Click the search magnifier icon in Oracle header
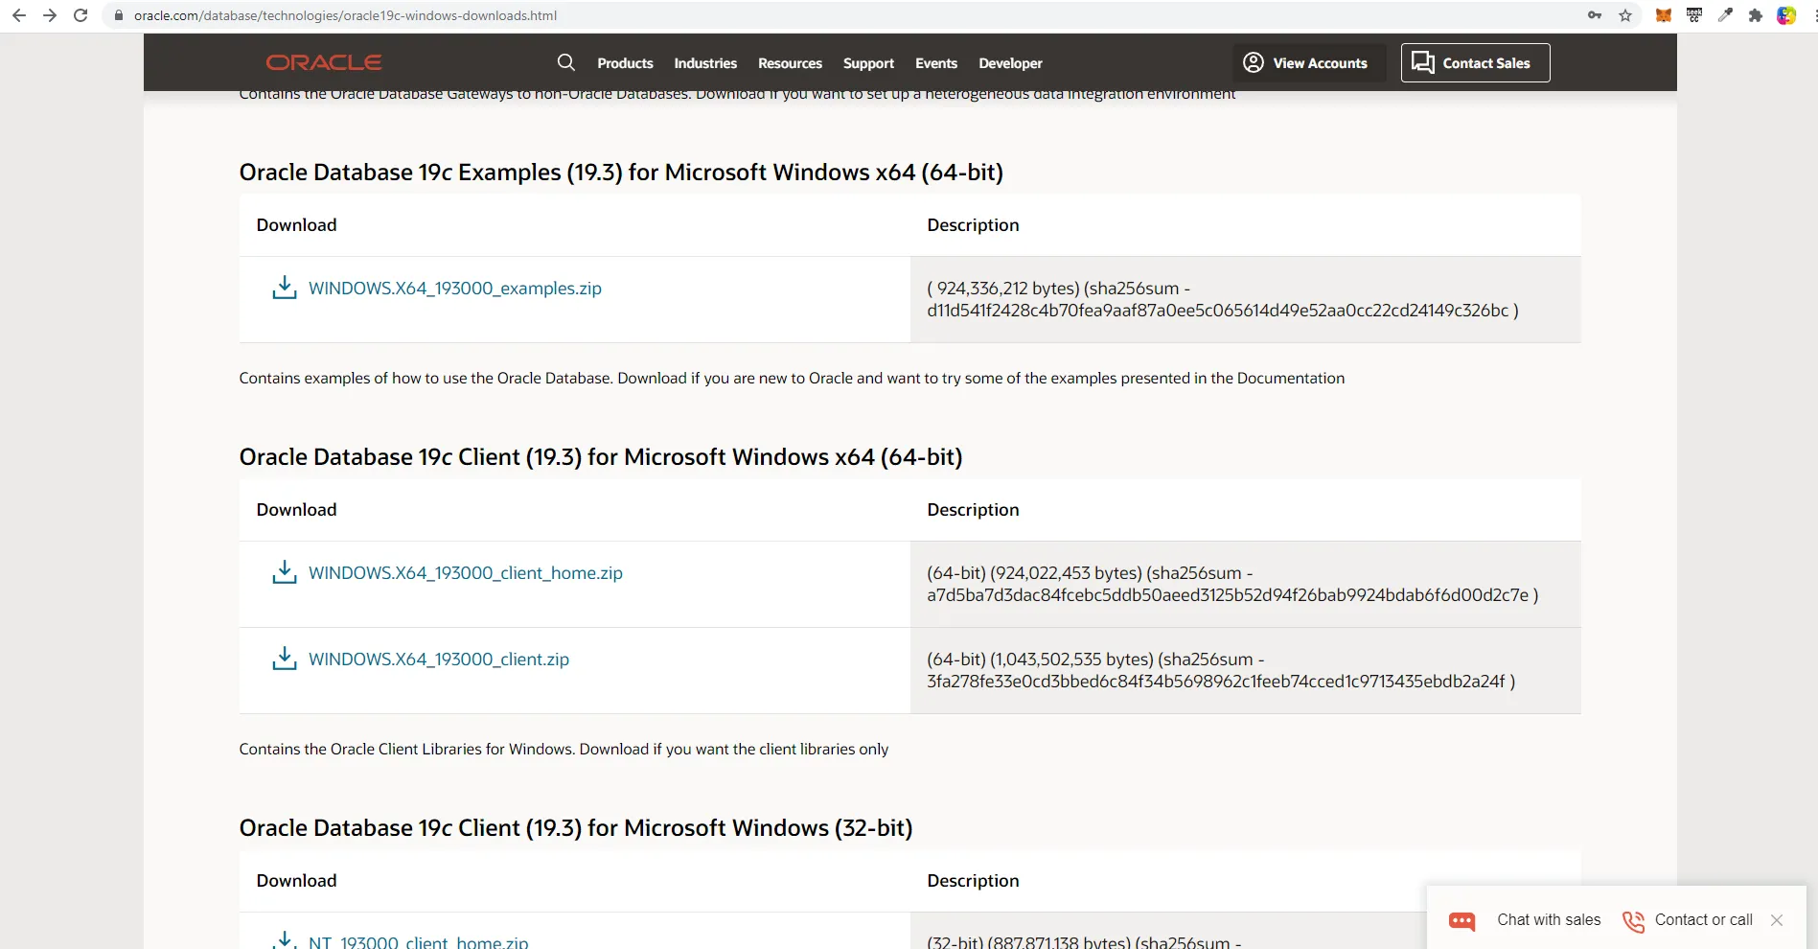The width and height of the screenshot is (1818, 949). (565, 62)
